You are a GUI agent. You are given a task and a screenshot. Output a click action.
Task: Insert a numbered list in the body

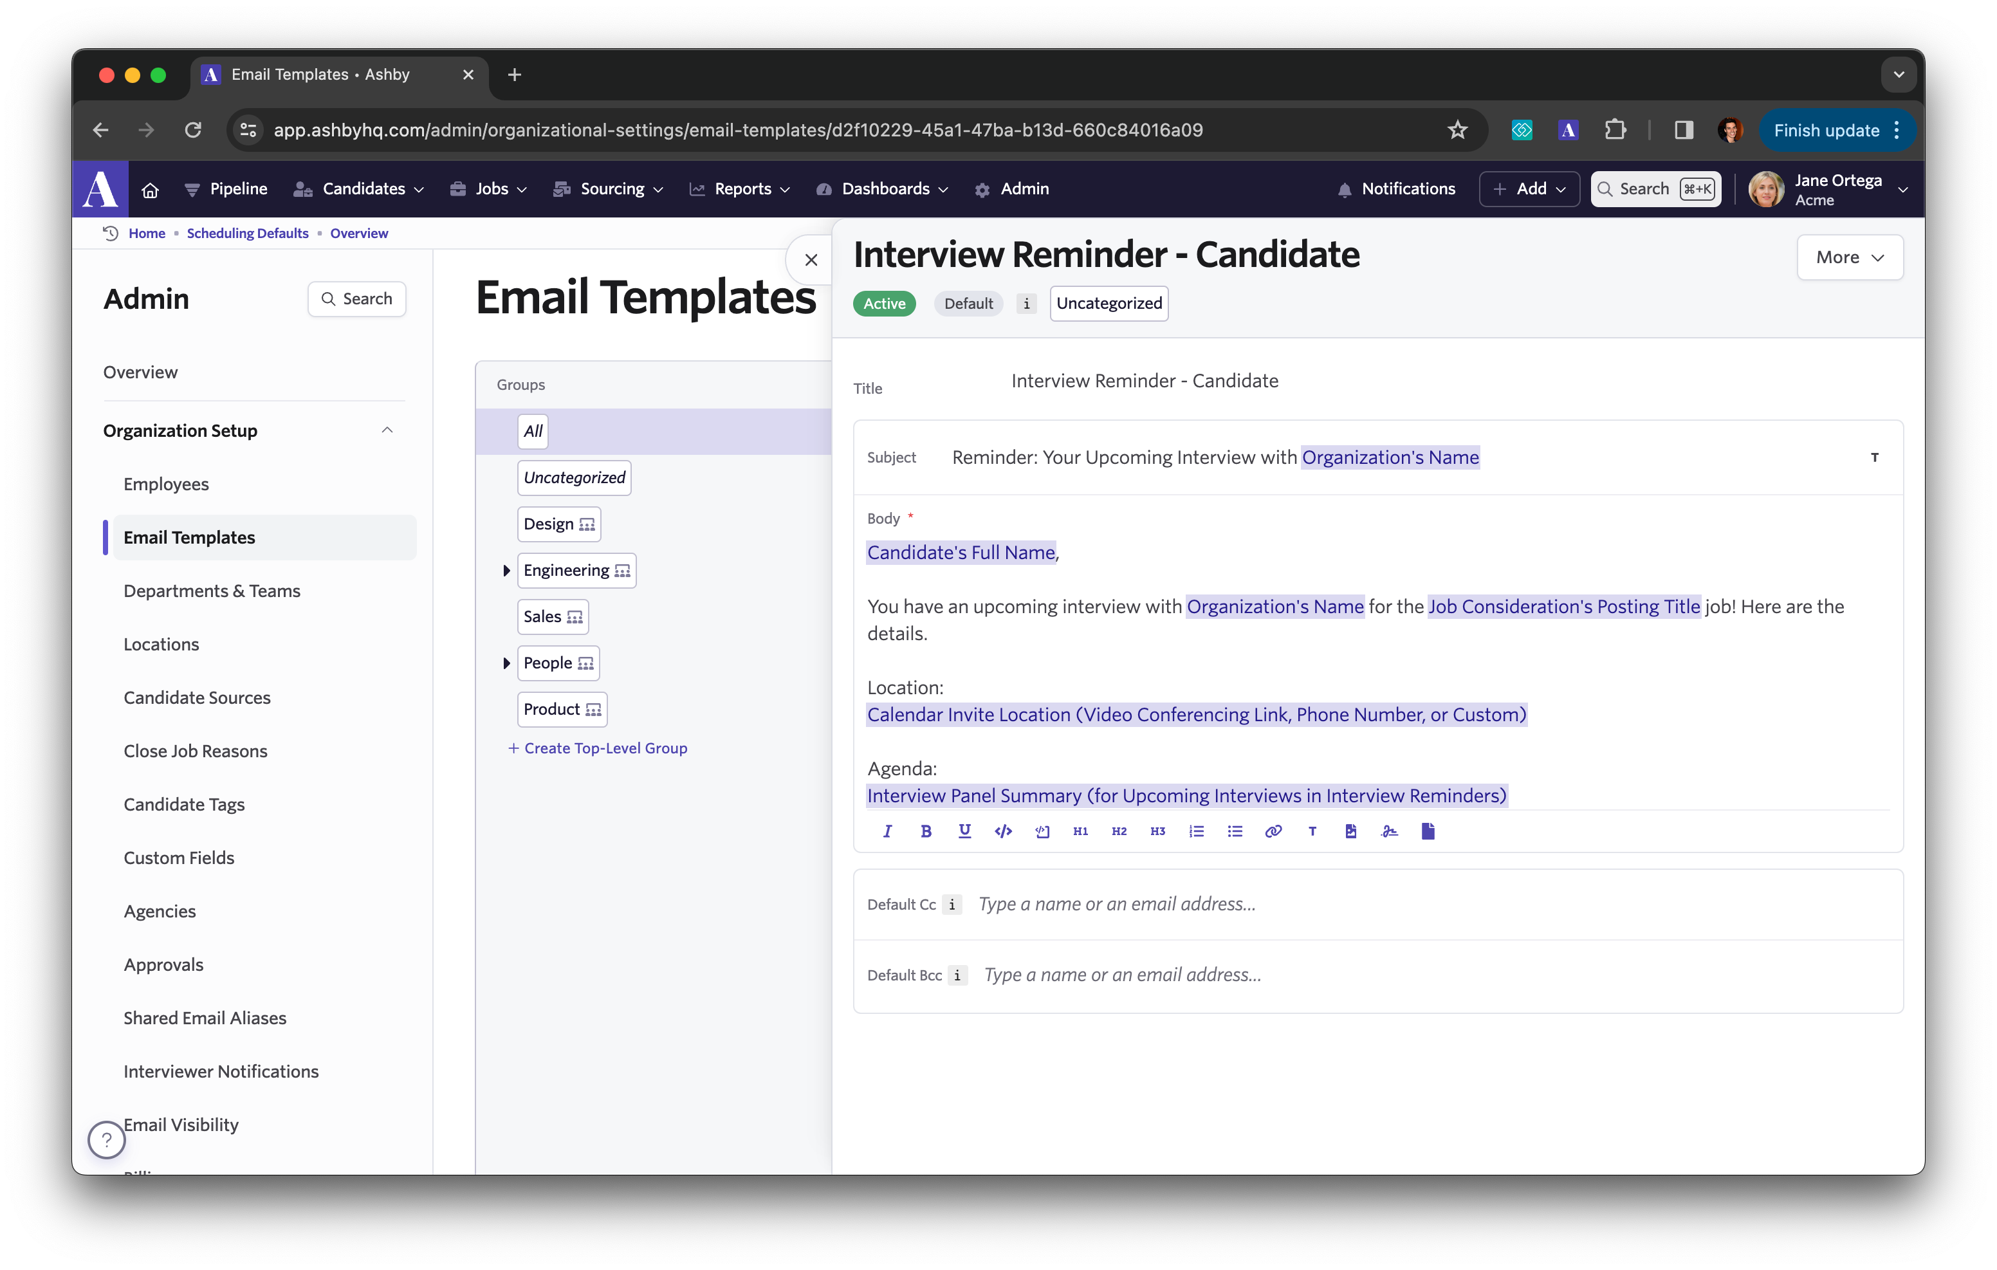[x=1196, y=831]
